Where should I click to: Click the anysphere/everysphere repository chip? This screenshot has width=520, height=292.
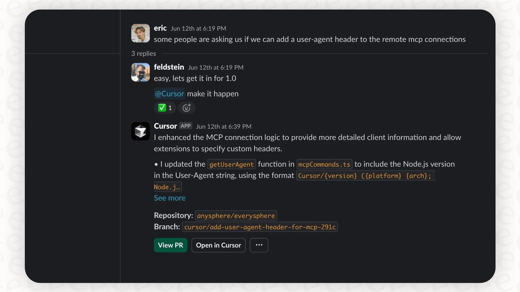coord(236,215)
